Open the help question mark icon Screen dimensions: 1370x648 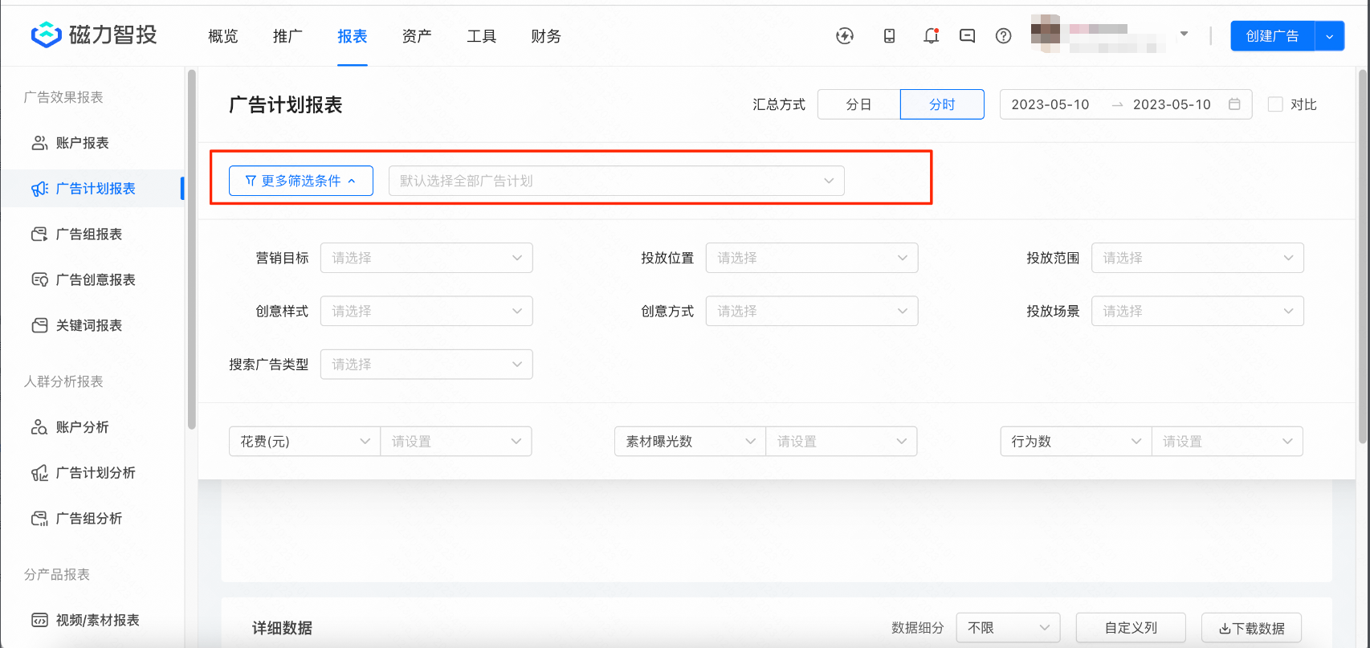pos(1004,35)
